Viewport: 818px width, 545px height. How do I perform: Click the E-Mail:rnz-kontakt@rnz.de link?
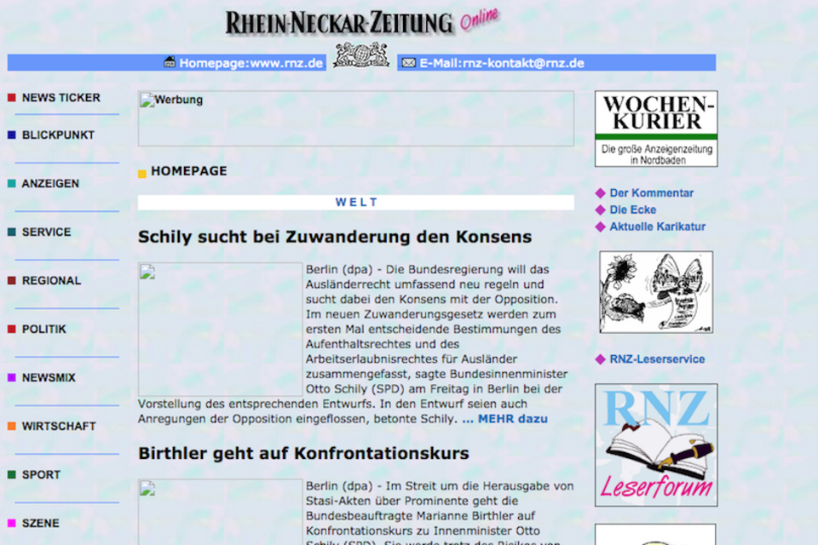click(x=502, y=63)
